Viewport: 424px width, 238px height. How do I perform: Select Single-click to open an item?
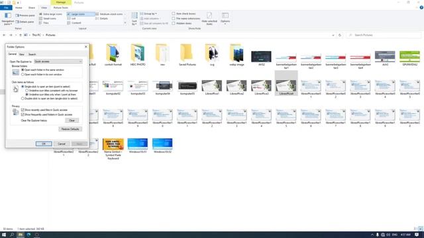click(46, 87)
